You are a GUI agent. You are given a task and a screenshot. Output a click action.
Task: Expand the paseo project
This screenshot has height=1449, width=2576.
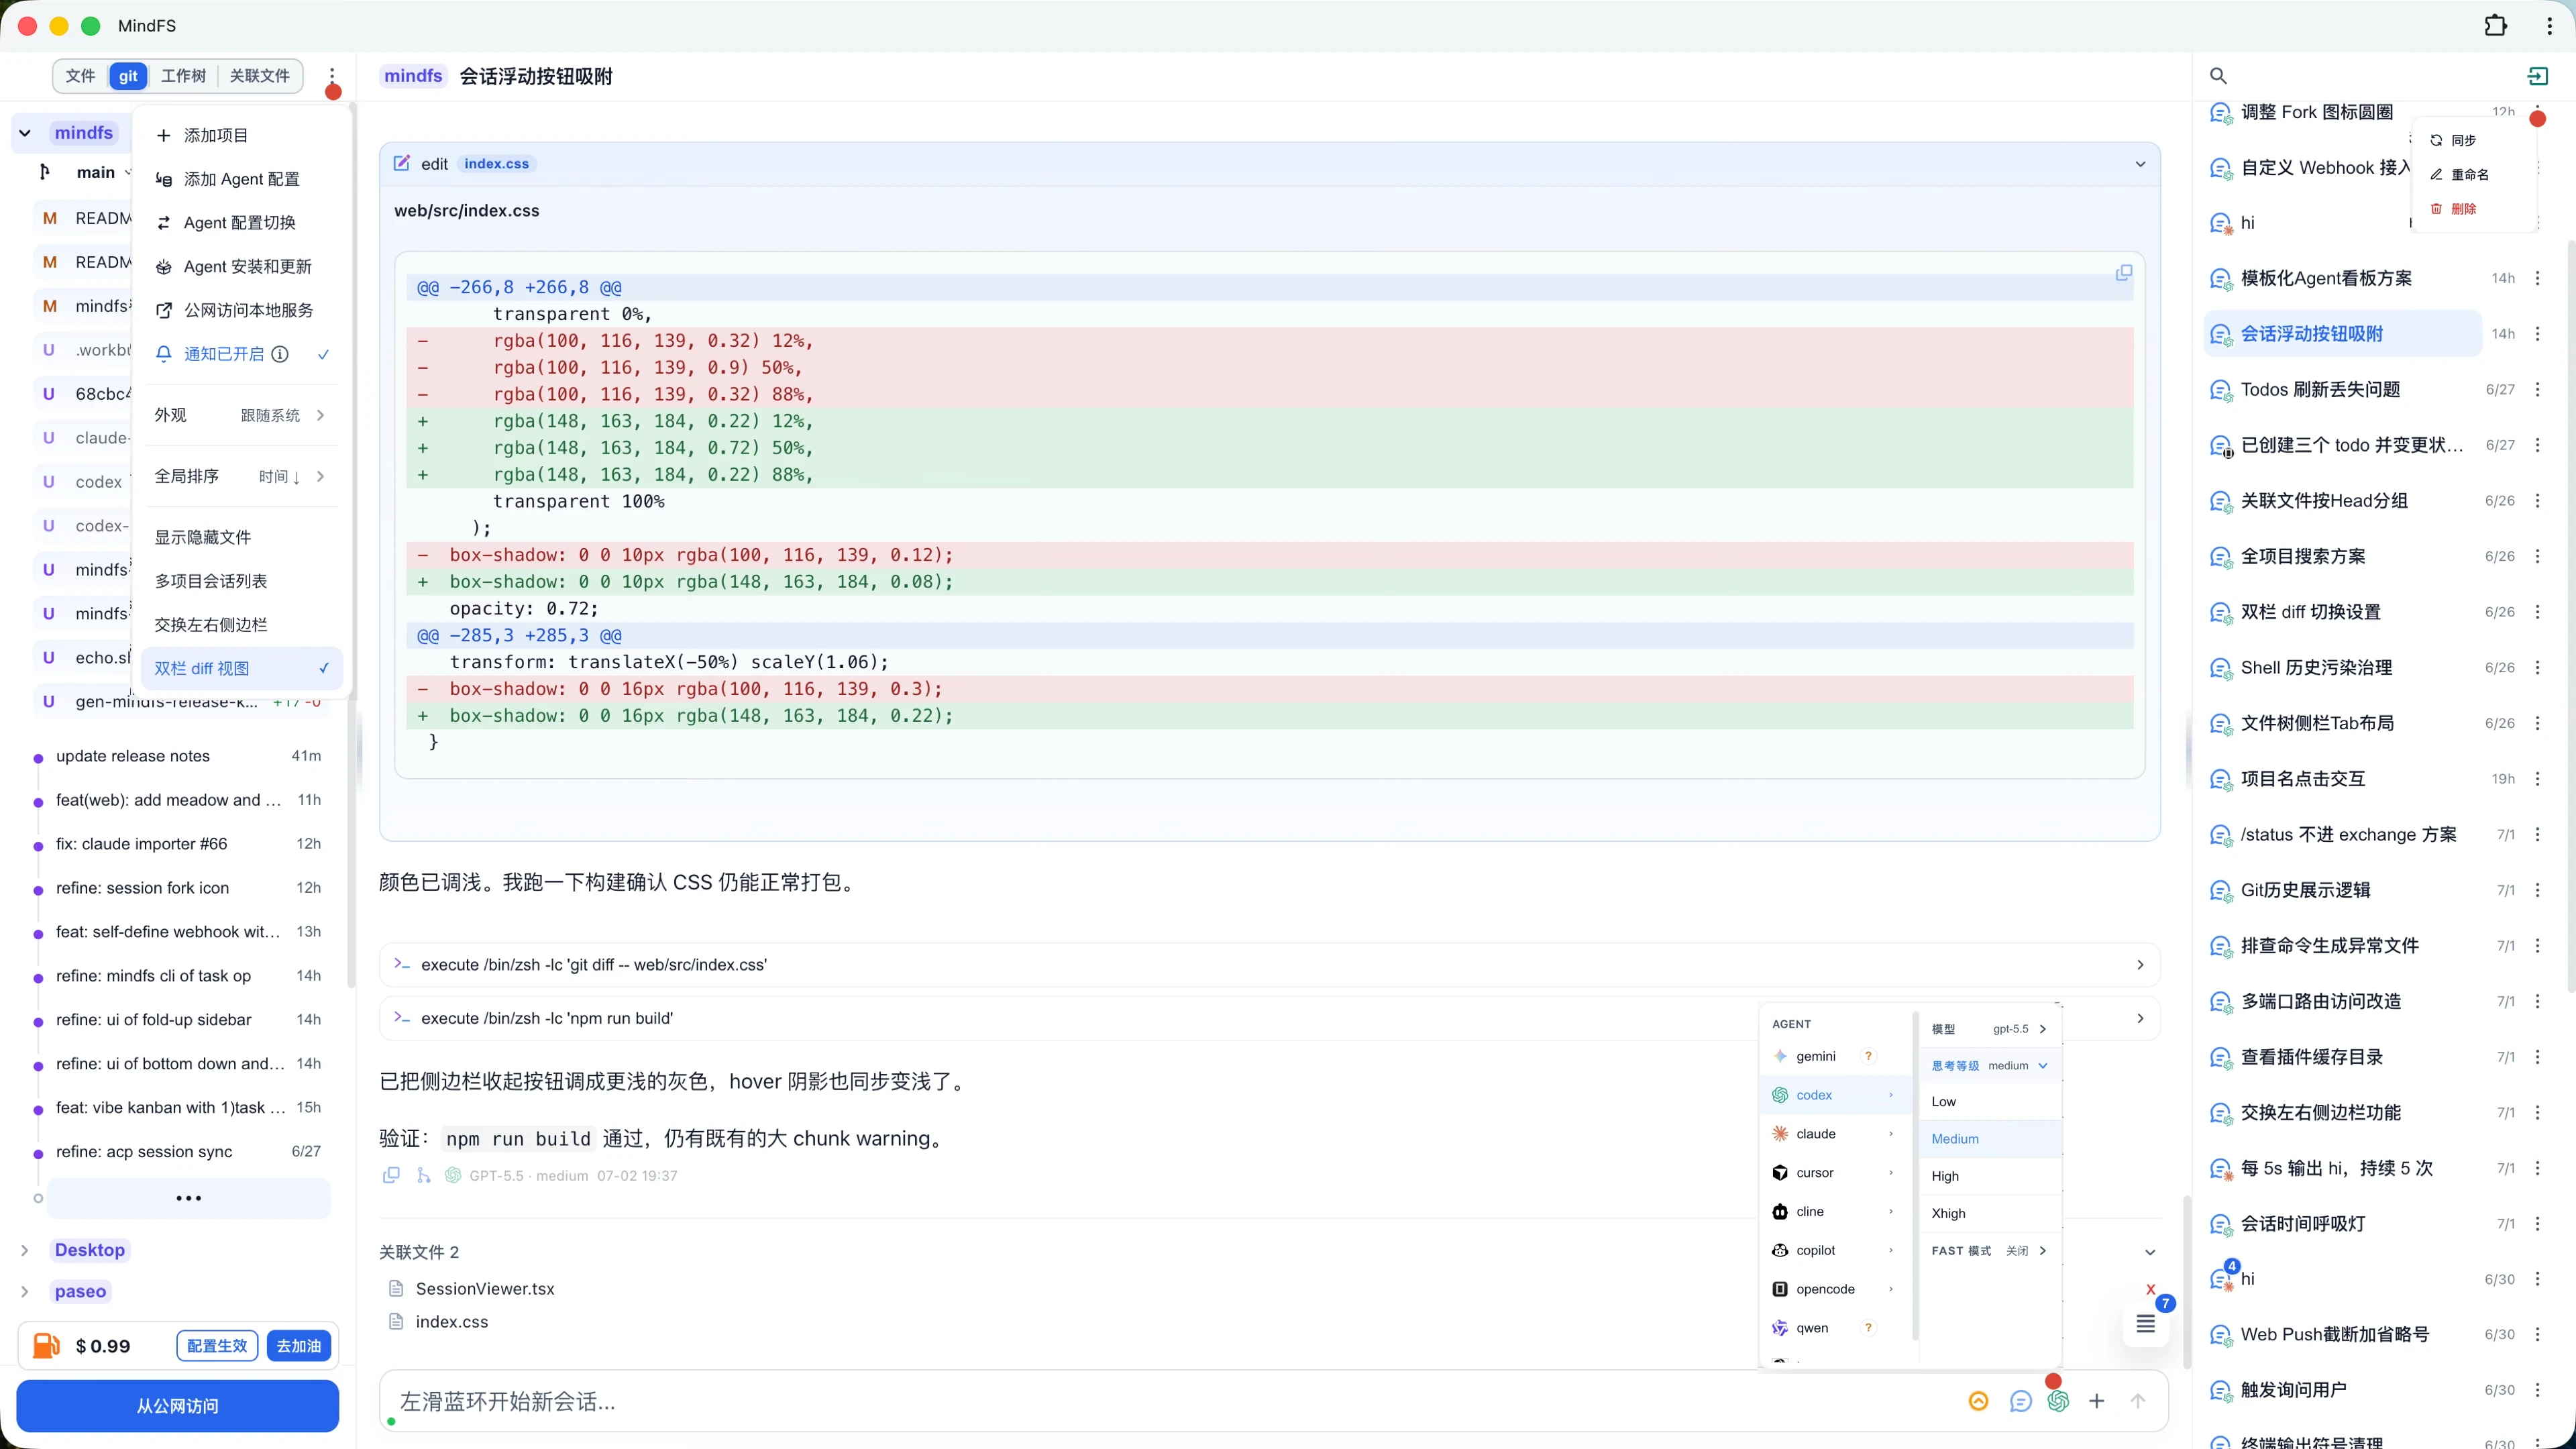click(25, 1291)
